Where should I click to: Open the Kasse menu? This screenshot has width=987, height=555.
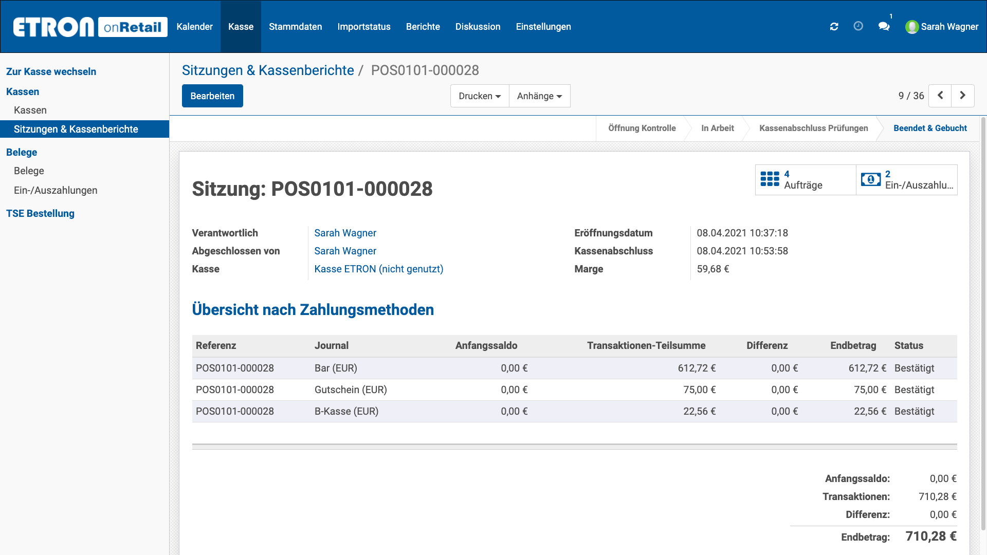241,27
